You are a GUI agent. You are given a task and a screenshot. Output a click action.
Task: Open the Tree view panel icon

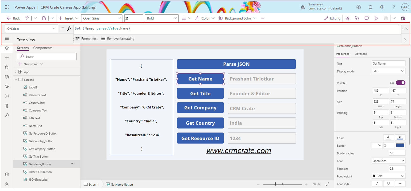(7, 48)
